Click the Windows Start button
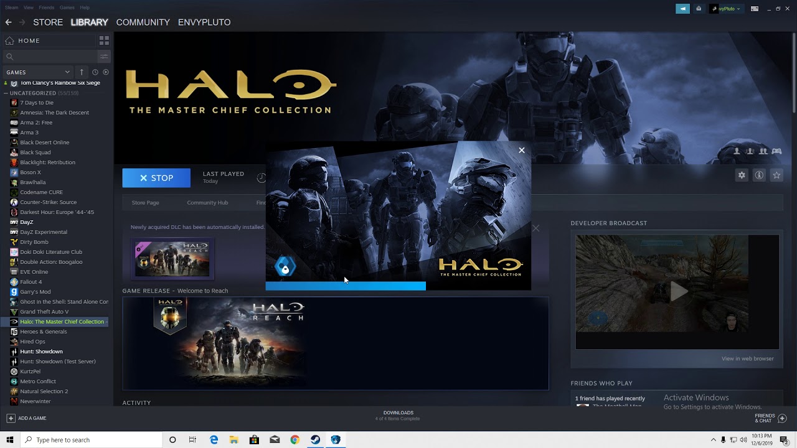This screenshot has height=448, width=797. tap(10, 440)
